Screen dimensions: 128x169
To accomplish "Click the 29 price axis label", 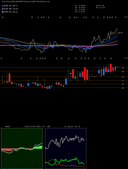I will click(x=123, y=77).
